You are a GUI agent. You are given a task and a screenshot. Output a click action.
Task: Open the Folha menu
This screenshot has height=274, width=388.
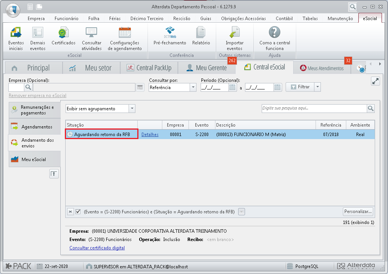coord(94,19)
